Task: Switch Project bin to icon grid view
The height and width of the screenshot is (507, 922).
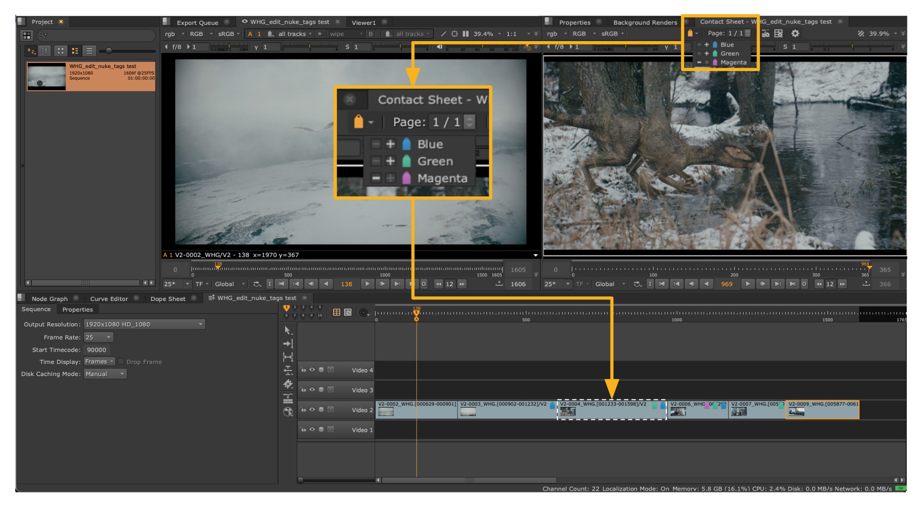Action: (60, 51)
